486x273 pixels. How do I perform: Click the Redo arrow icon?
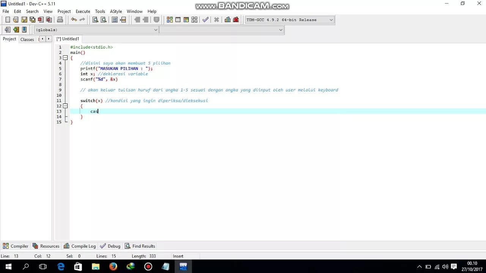click(82, 20)
